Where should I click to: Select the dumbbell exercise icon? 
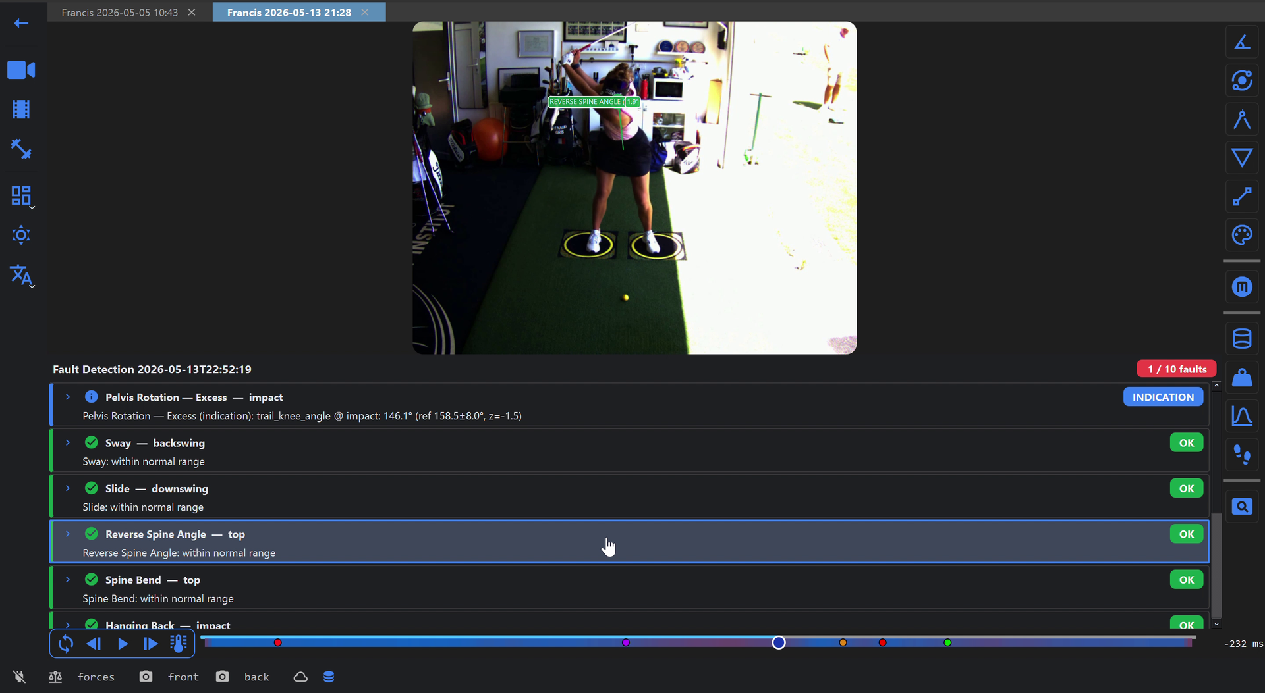[21, 149]
